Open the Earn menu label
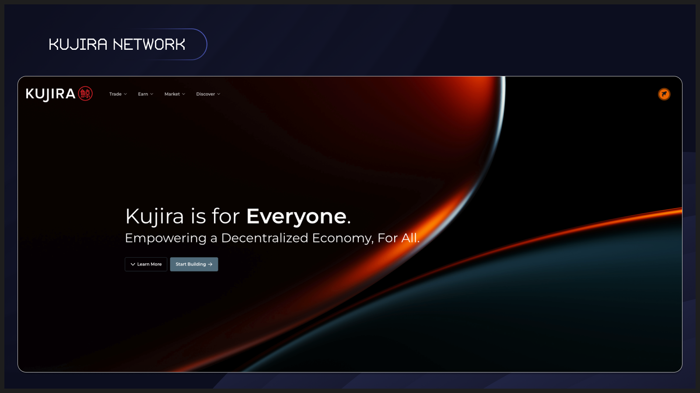 143,94
